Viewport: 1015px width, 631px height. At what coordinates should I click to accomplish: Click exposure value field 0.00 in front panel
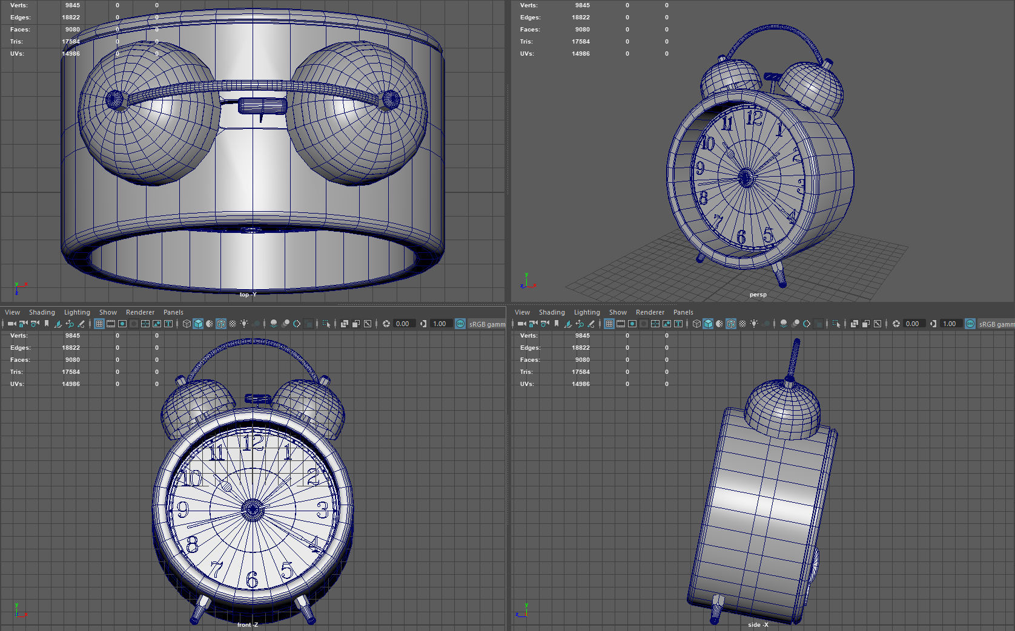click(403, 324)
